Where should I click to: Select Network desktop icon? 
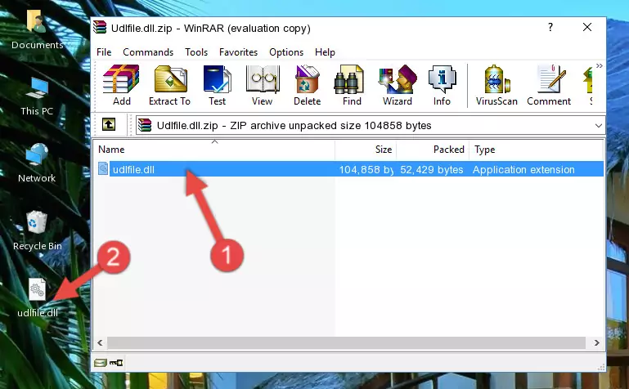37,163
